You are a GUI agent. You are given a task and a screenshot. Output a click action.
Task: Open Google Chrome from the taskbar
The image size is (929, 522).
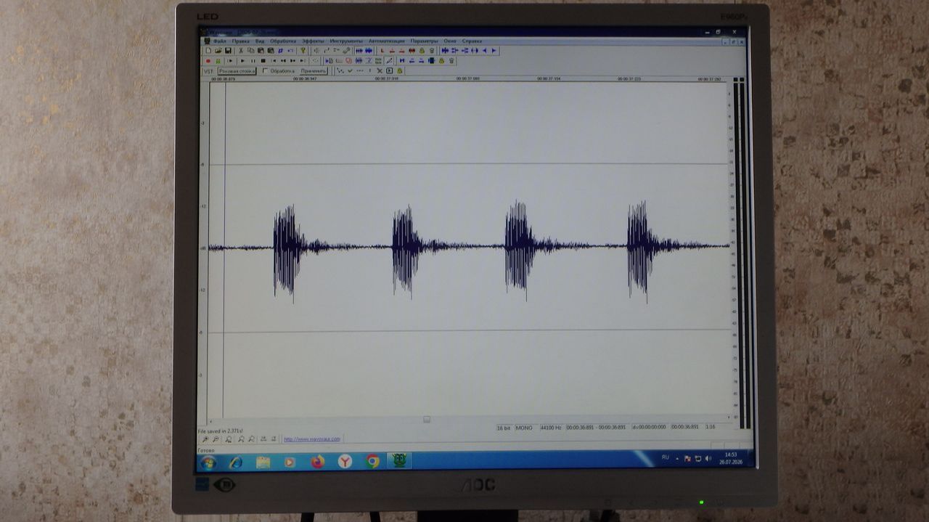pos(372,462)
